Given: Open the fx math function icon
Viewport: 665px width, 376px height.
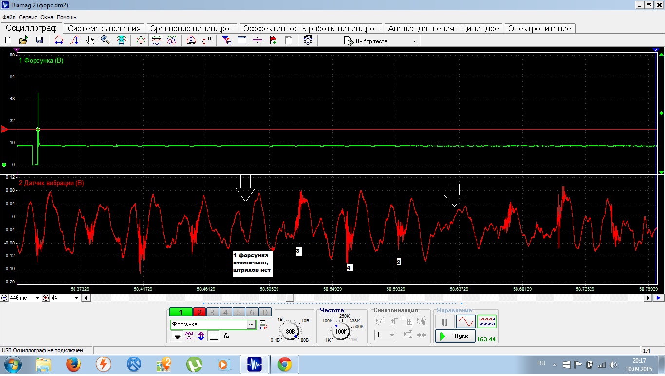Looking at the screenshot, I should point(226,336).
